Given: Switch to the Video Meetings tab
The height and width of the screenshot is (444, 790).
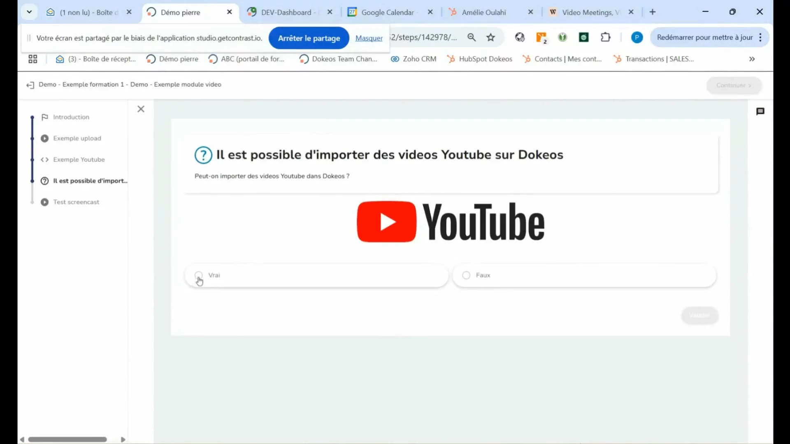Looking at the screenshot, I should click(x=590, y=12).
